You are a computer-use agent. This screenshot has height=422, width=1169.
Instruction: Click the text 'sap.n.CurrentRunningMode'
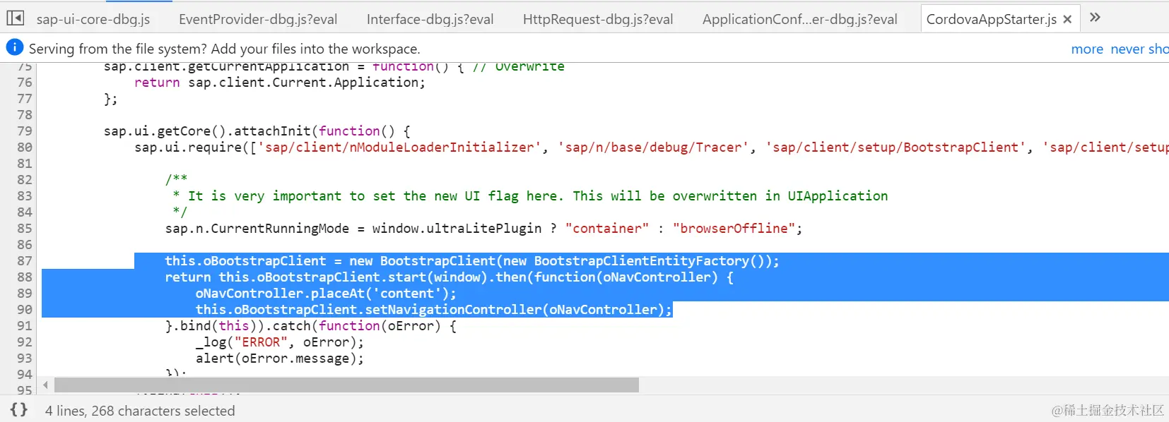(x=257, y=228)
